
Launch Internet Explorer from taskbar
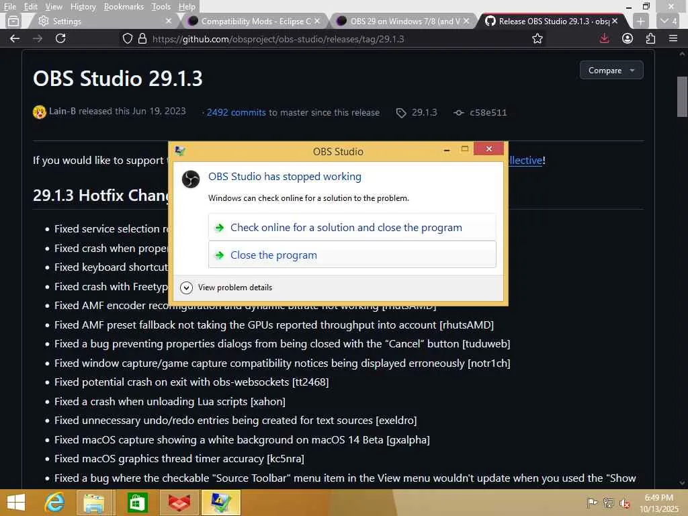pyautogui.click(x=55, y=503)
